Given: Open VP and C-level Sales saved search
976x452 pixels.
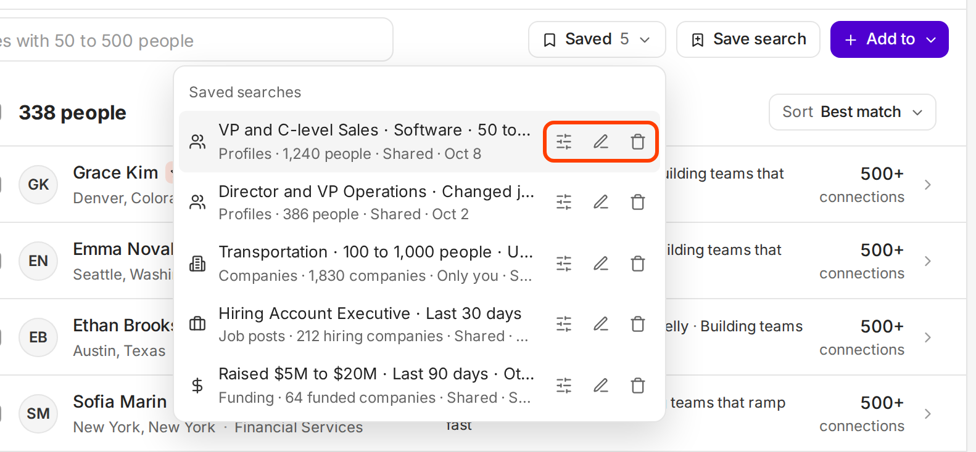Looking at the screenshot, I should (420, 142).
